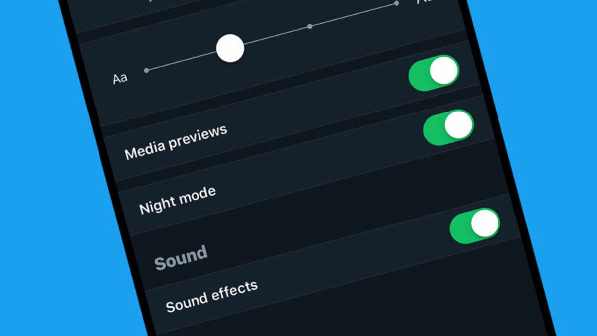Click the green area of Sound effects switch
Image resolution: width=597 pixels, height=336 pixels.
[460, 230]
